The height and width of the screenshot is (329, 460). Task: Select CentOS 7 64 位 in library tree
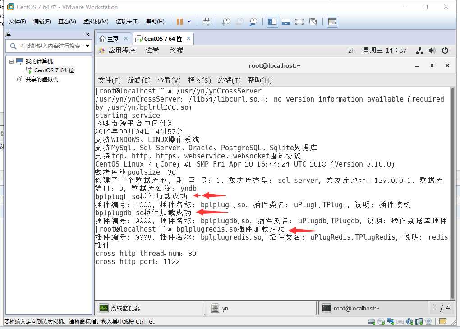(x=50, y=70)
